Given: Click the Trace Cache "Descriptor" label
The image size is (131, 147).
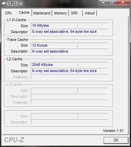Looking at the screenshot, I should coord(19,51).
